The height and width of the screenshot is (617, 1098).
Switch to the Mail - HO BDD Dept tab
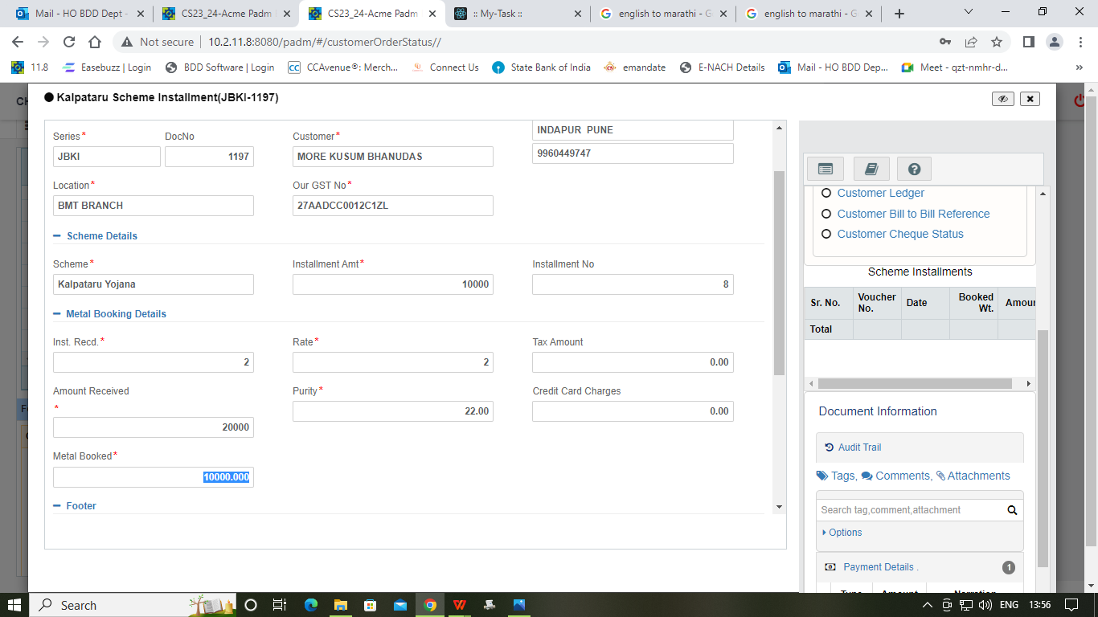(80, 14)
